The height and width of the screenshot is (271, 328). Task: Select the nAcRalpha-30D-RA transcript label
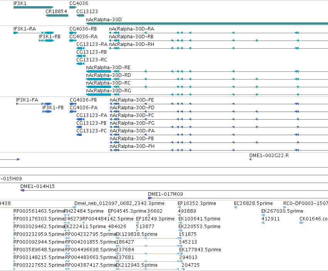(x=131, y=29)
